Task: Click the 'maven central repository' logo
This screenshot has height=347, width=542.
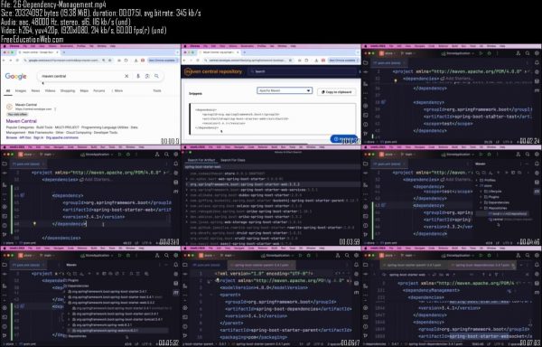Action: (213, 71)
